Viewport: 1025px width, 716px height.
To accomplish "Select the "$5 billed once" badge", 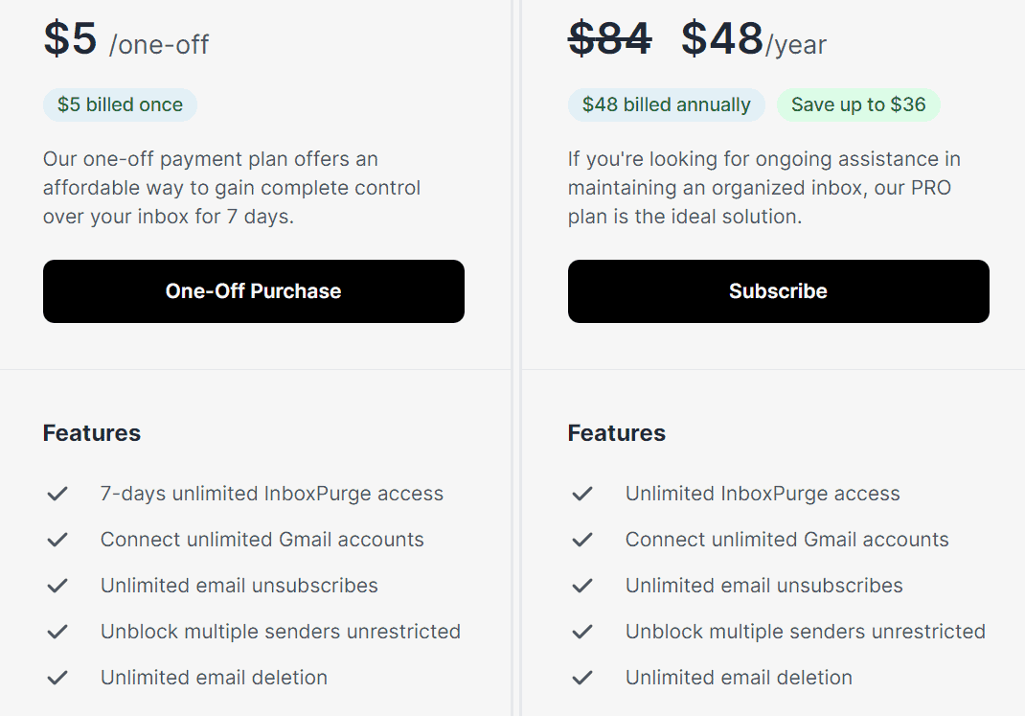I will click(x=120, y=105).
